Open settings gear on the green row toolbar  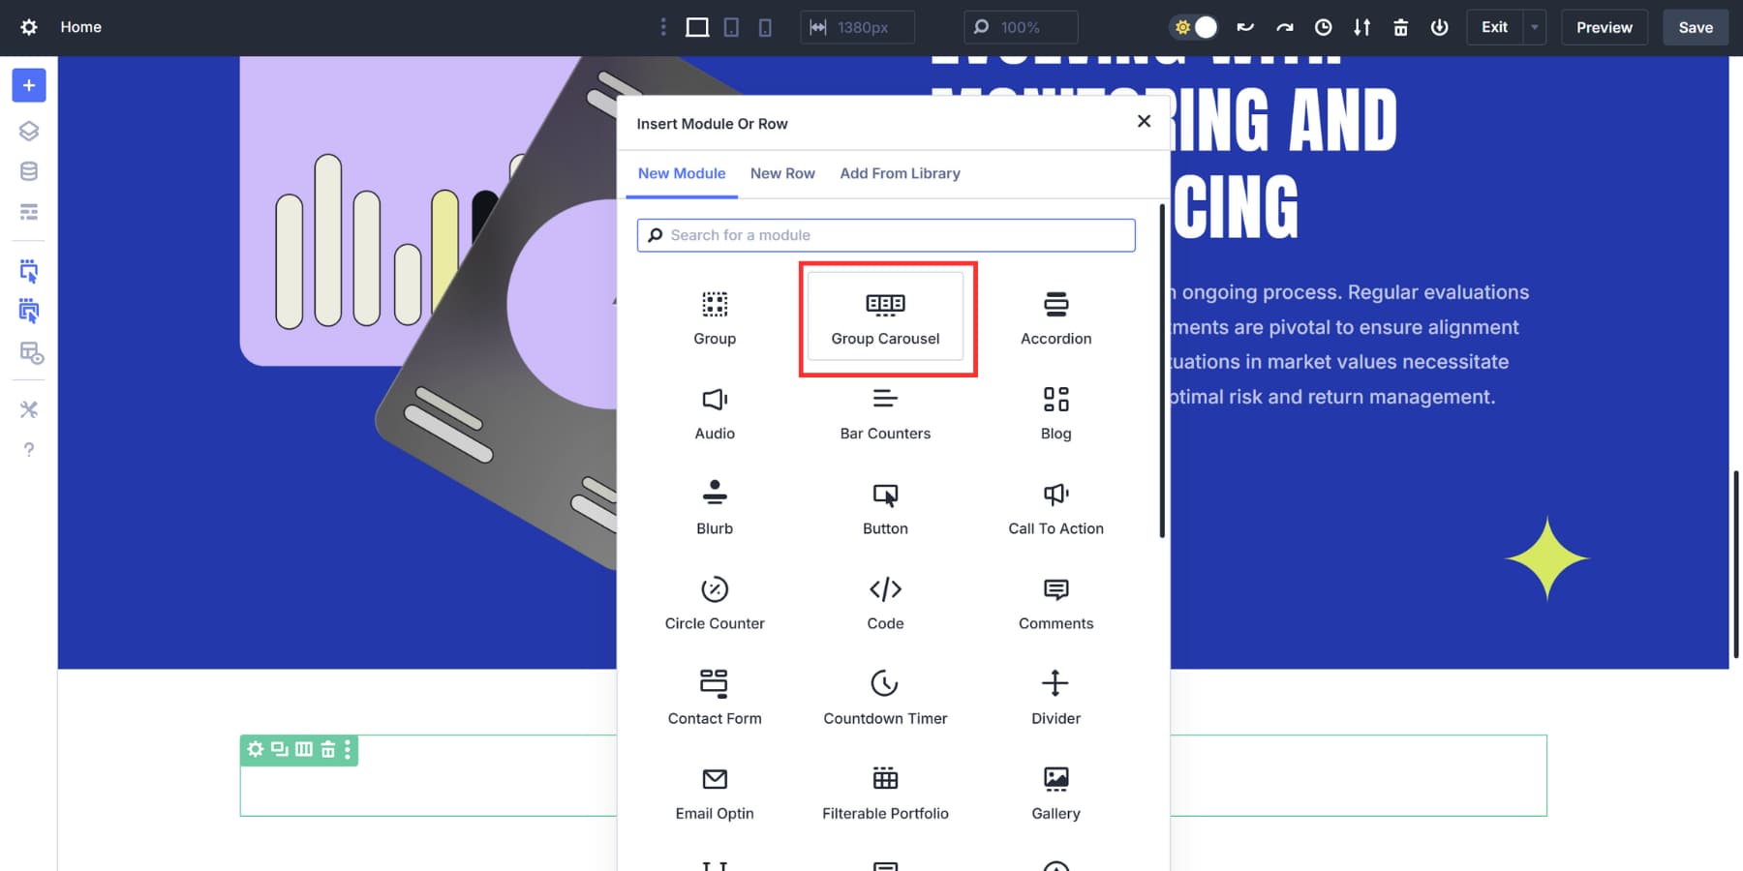pos(256,749)
